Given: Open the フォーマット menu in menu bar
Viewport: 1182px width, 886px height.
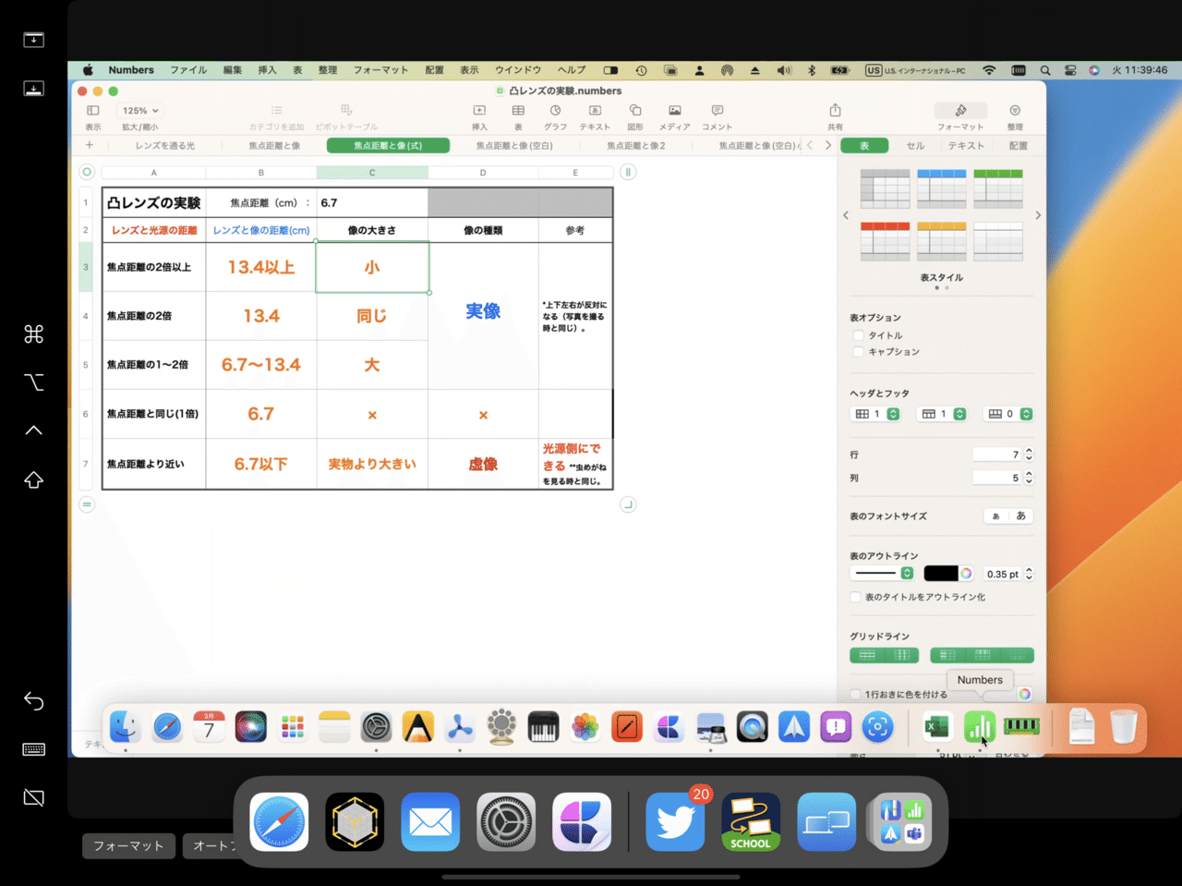Looking at the screenshot, I should tap(380, 70).
